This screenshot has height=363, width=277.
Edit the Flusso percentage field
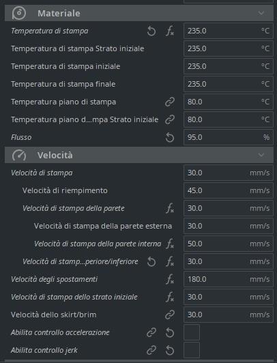(229, 137)
